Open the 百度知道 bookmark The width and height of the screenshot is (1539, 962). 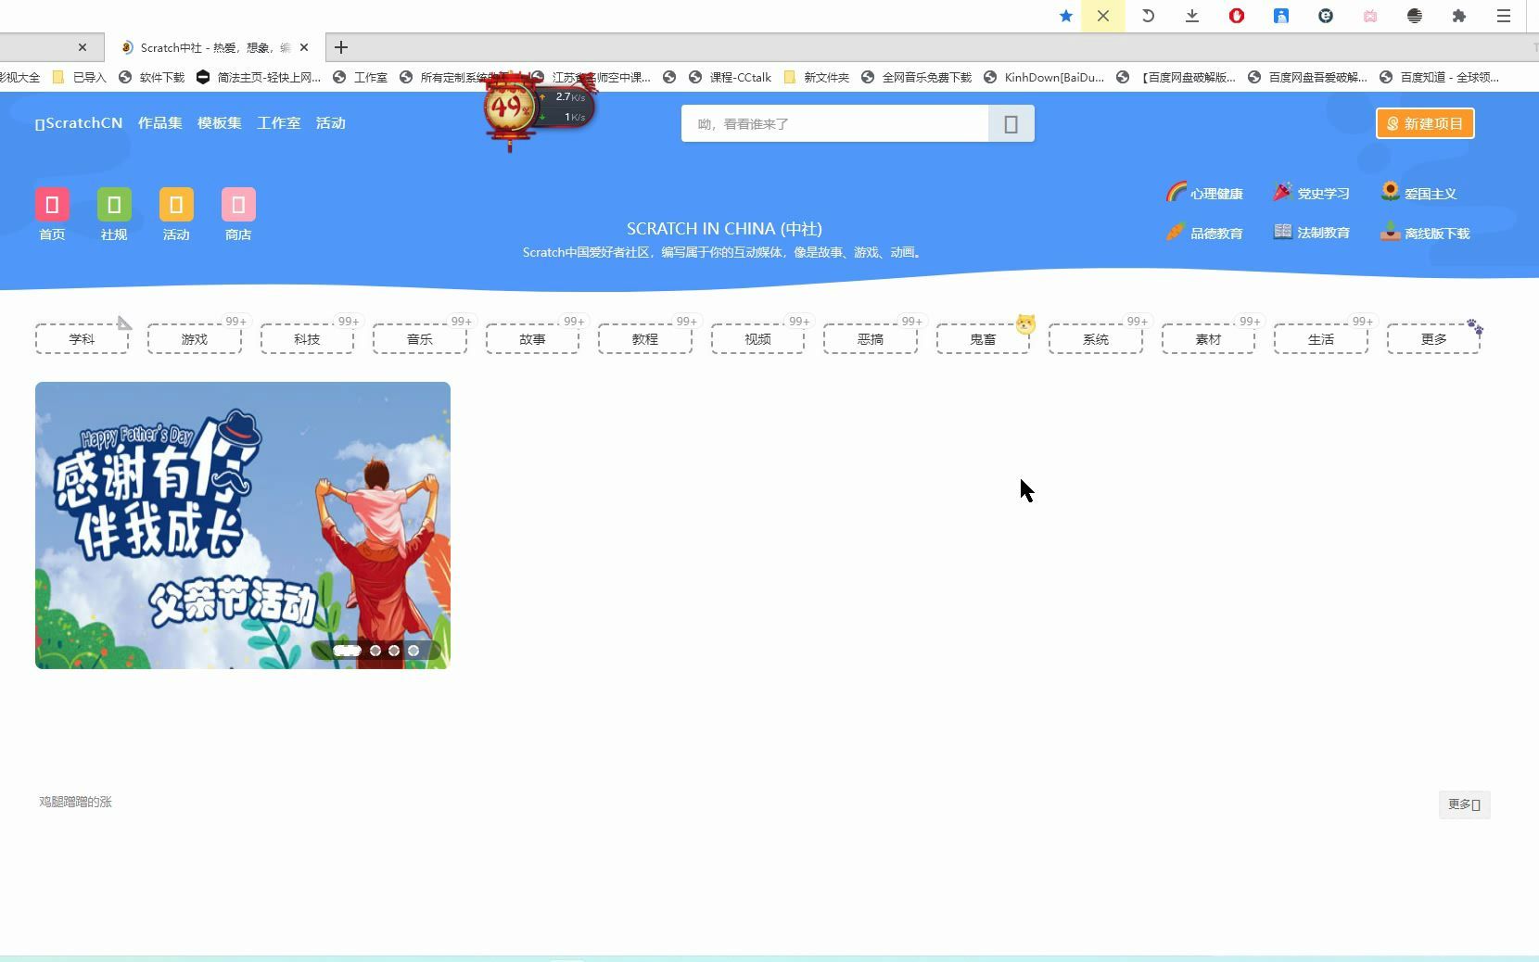(1440, 77)
